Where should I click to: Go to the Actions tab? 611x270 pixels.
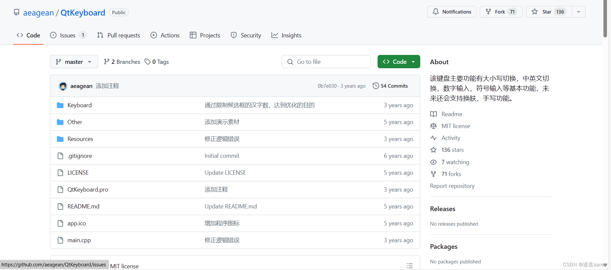165,35
